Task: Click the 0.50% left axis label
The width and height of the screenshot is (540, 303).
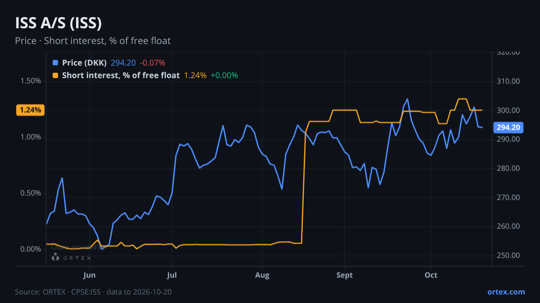Action: tap(30, 193)
